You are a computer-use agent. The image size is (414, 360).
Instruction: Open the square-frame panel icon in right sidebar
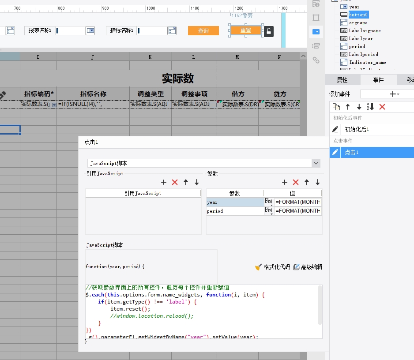316,18
